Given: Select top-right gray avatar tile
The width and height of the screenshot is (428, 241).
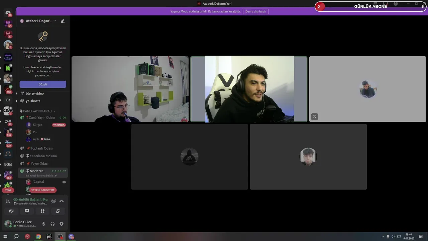Looking at the screenshot, I should pyautogui.click(x=367, y=89).
